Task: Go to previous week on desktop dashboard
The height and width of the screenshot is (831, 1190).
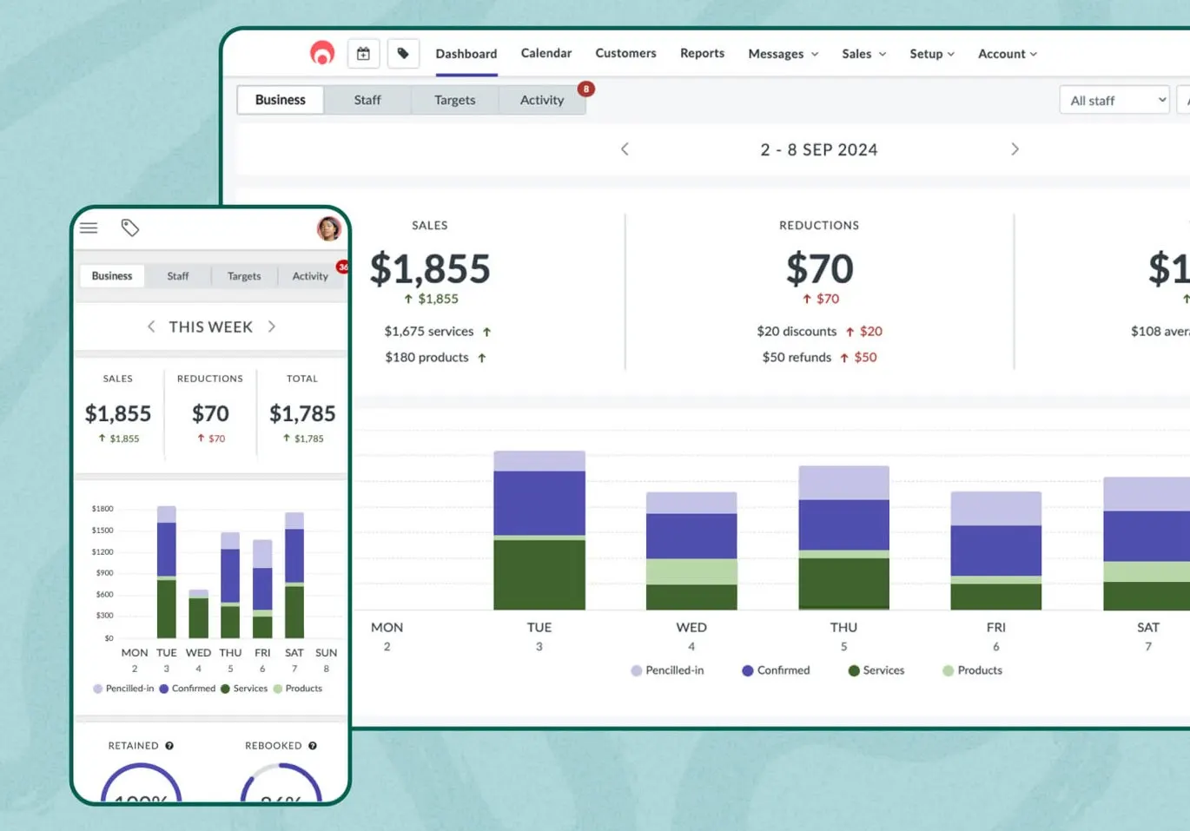Action: pos(625,149)
